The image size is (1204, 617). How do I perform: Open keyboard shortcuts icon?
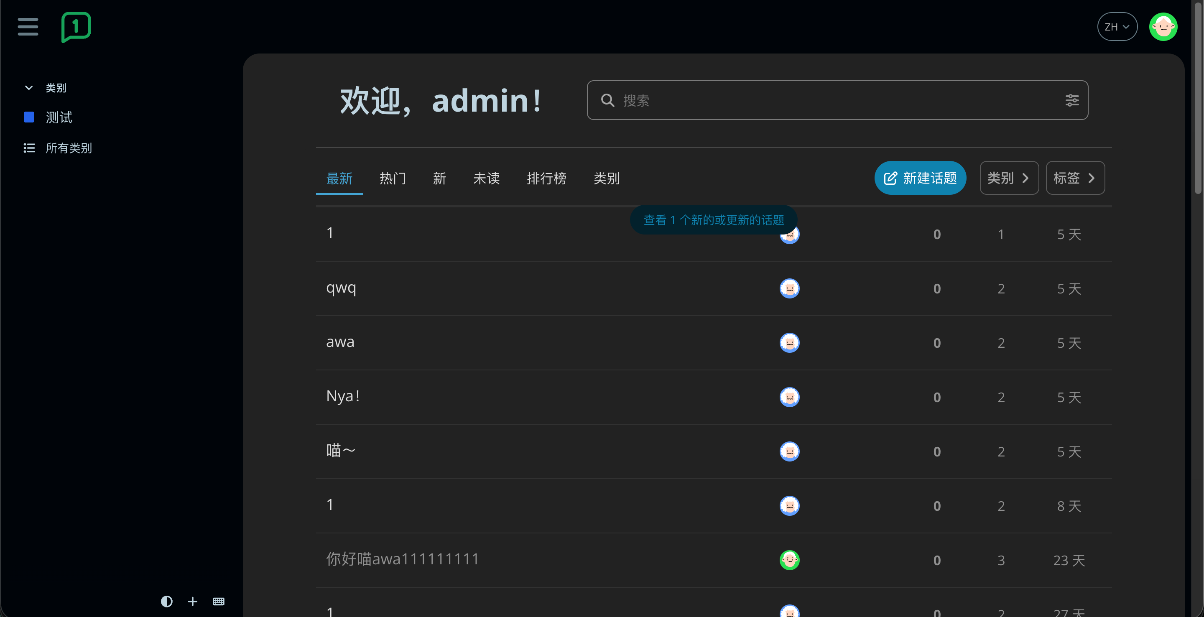tap(218, 601)
